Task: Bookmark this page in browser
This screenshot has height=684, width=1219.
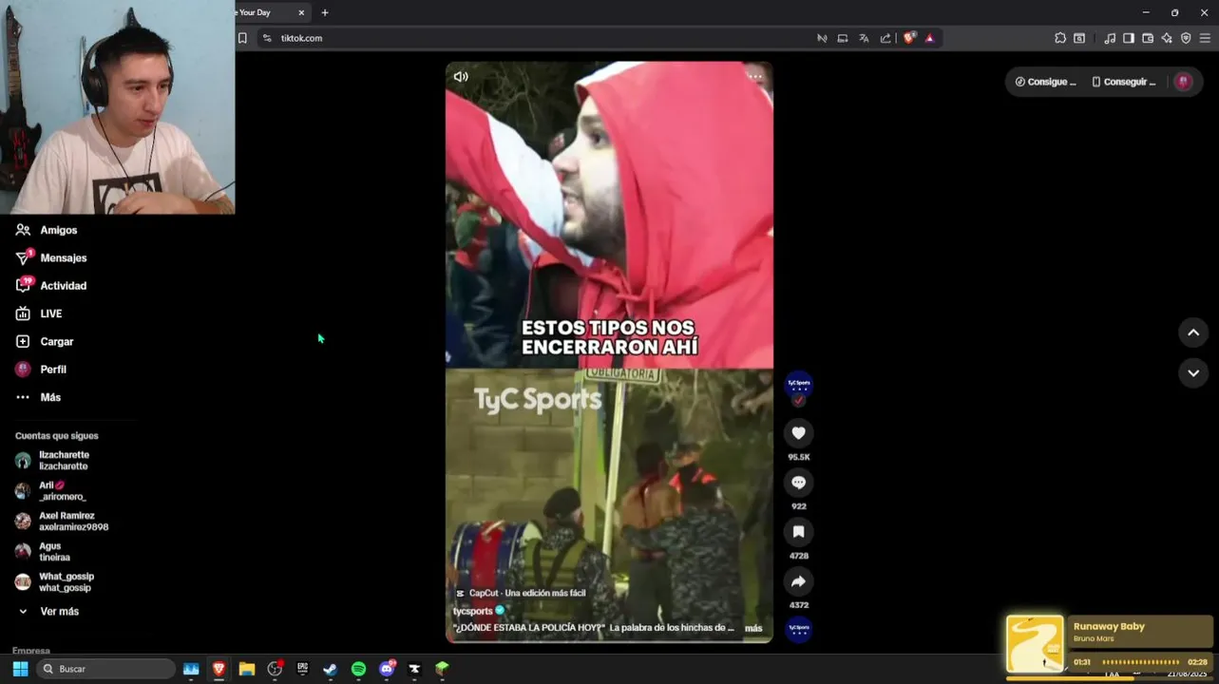Action: point(242,38)
